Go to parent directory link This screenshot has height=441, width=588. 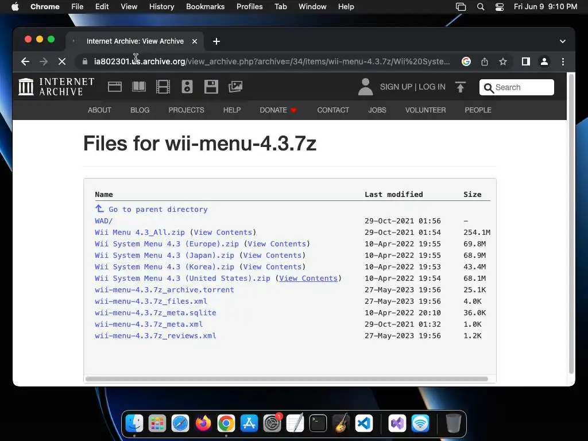pyautogui.click(x=151, y=209)
